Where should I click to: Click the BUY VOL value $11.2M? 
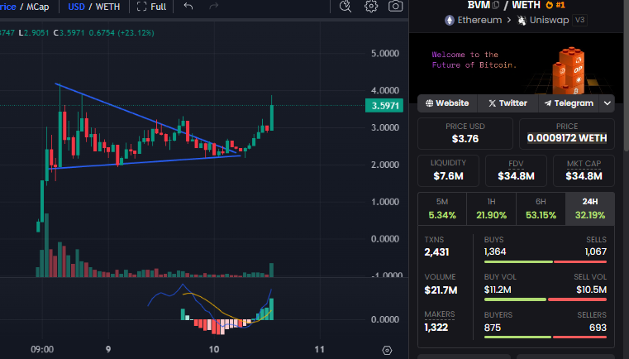498,290
